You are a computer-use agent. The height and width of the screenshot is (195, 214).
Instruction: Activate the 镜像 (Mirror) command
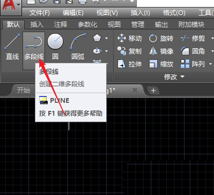pos(161,51)
